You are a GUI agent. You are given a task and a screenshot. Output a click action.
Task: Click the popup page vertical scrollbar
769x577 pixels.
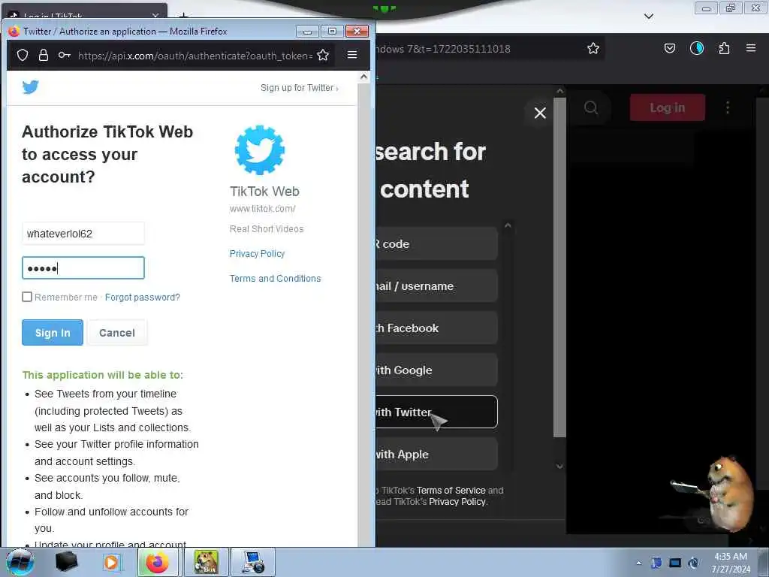[363, 314]
